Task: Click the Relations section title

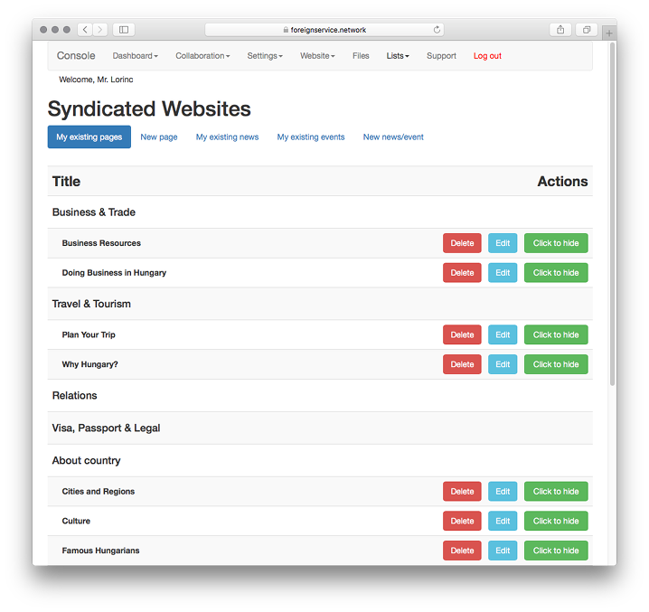Action: coord(74,395)
